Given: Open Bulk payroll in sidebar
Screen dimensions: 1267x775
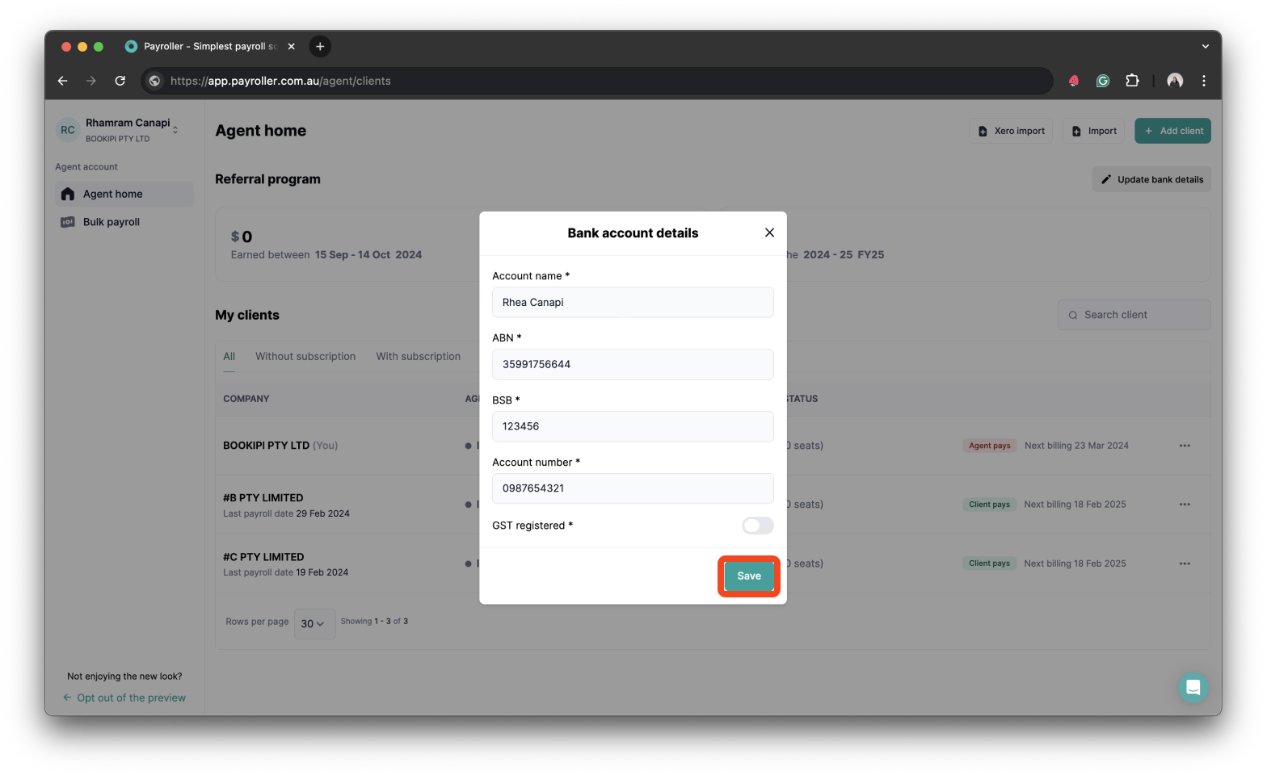Looking at the screenshot, I should point(124,222).
